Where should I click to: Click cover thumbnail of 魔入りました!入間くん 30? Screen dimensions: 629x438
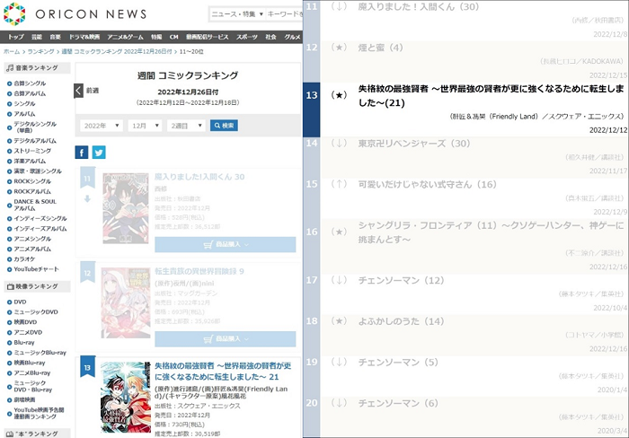coord(126,208)
